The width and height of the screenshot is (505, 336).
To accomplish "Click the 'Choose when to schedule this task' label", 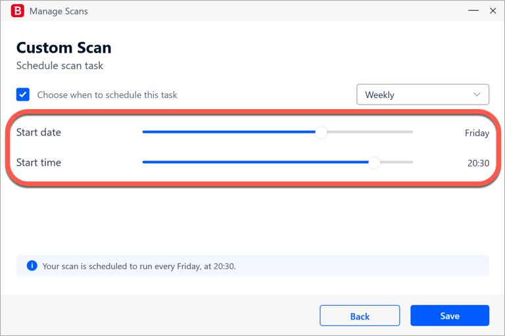I will point(107,95).
